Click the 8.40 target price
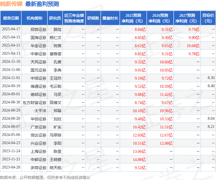The image size is (216, 180). tap(211, 86)
